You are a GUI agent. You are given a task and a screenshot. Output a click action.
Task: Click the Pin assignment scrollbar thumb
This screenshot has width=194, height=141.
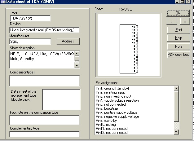[x=176, y=106]
